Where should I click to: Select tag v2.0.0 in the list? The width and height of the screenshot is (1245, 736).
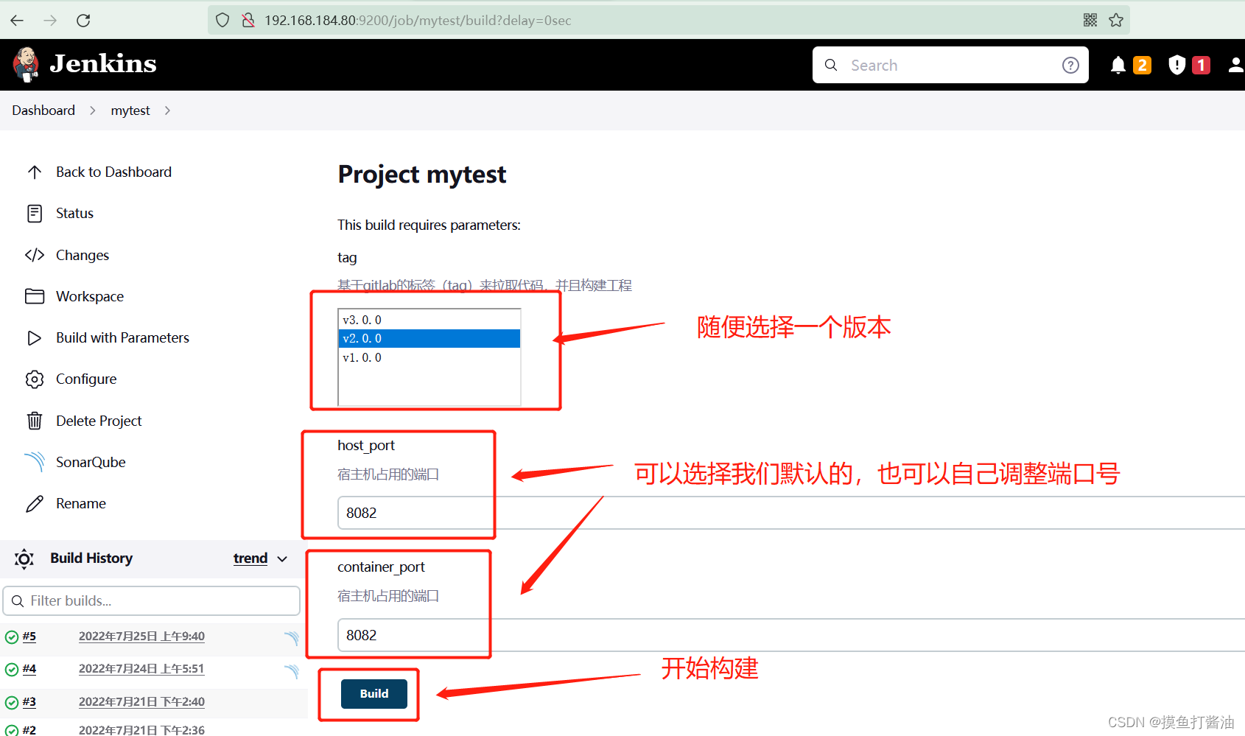tap(429, 338)
